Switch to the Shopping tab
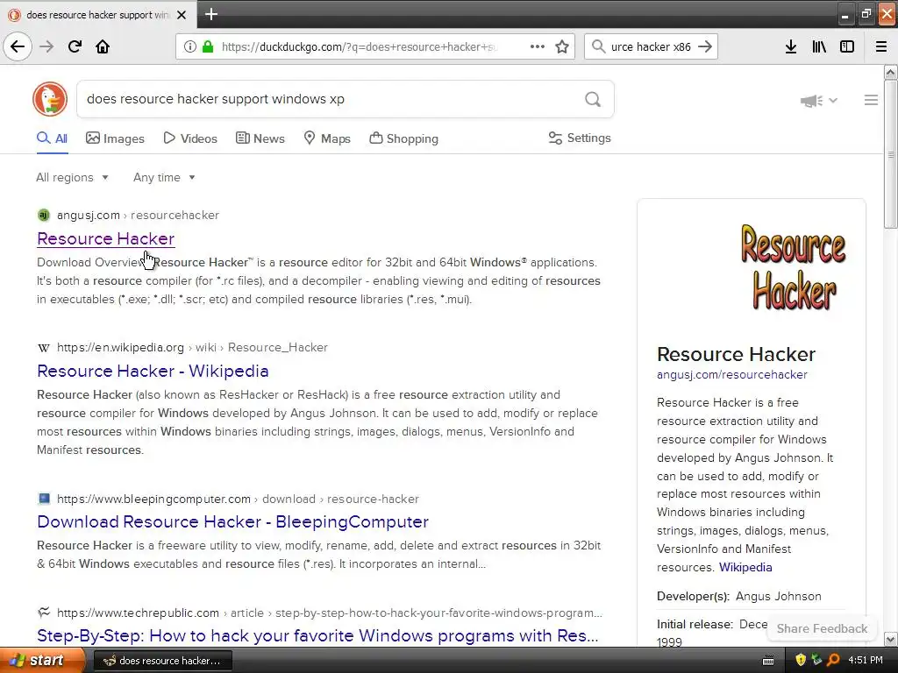Screen dimensions: 898x673 [x=403, y=138]
